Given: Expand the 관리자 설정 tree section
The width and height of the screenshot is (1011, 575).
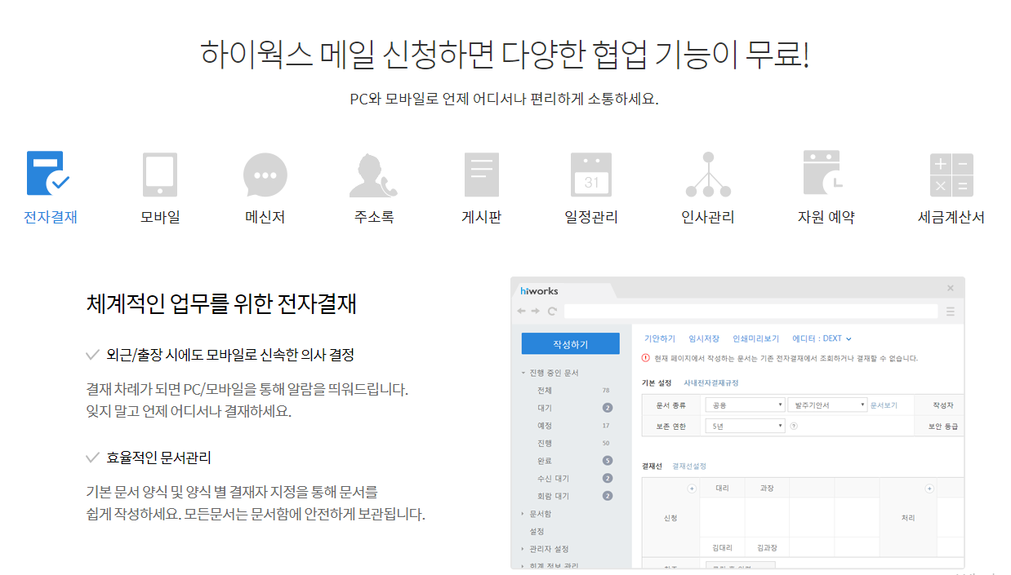Looking at the screenshot, I should coord(523,549).
